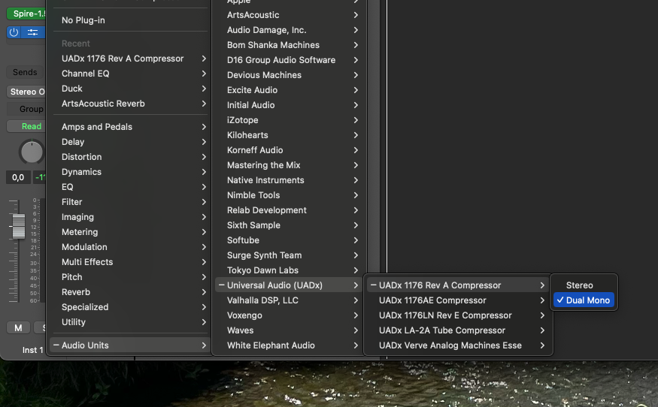Open the Stereo Out output slot
This screenshot has height=407, width=658.
click(x=26, y=92)
